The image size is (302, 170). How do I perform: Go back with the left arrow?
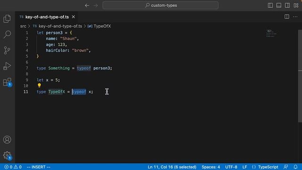[87, 5]
